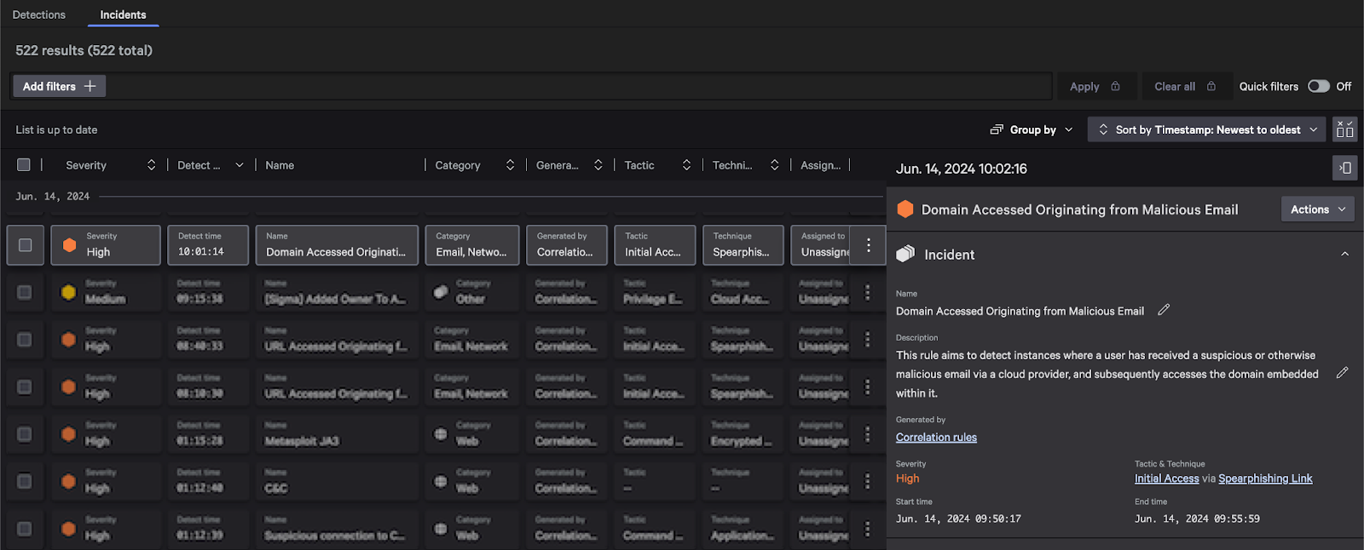Click the Web category icon in C&C row
Viewport: 1364px width, 550px height.
point(441,481)
